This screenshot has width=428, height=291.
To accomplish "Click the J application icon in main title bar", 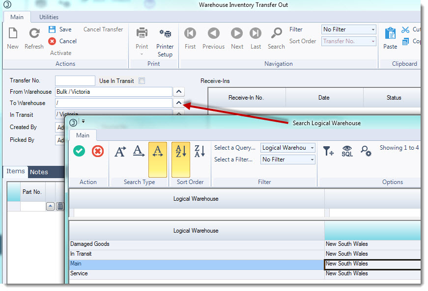I will pos(7,4).
